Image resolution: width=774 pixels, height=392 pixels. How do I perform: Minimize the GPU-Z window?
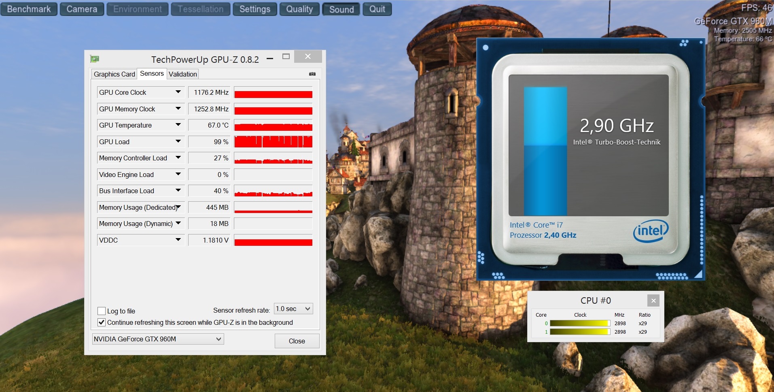[x=270, y=59]
